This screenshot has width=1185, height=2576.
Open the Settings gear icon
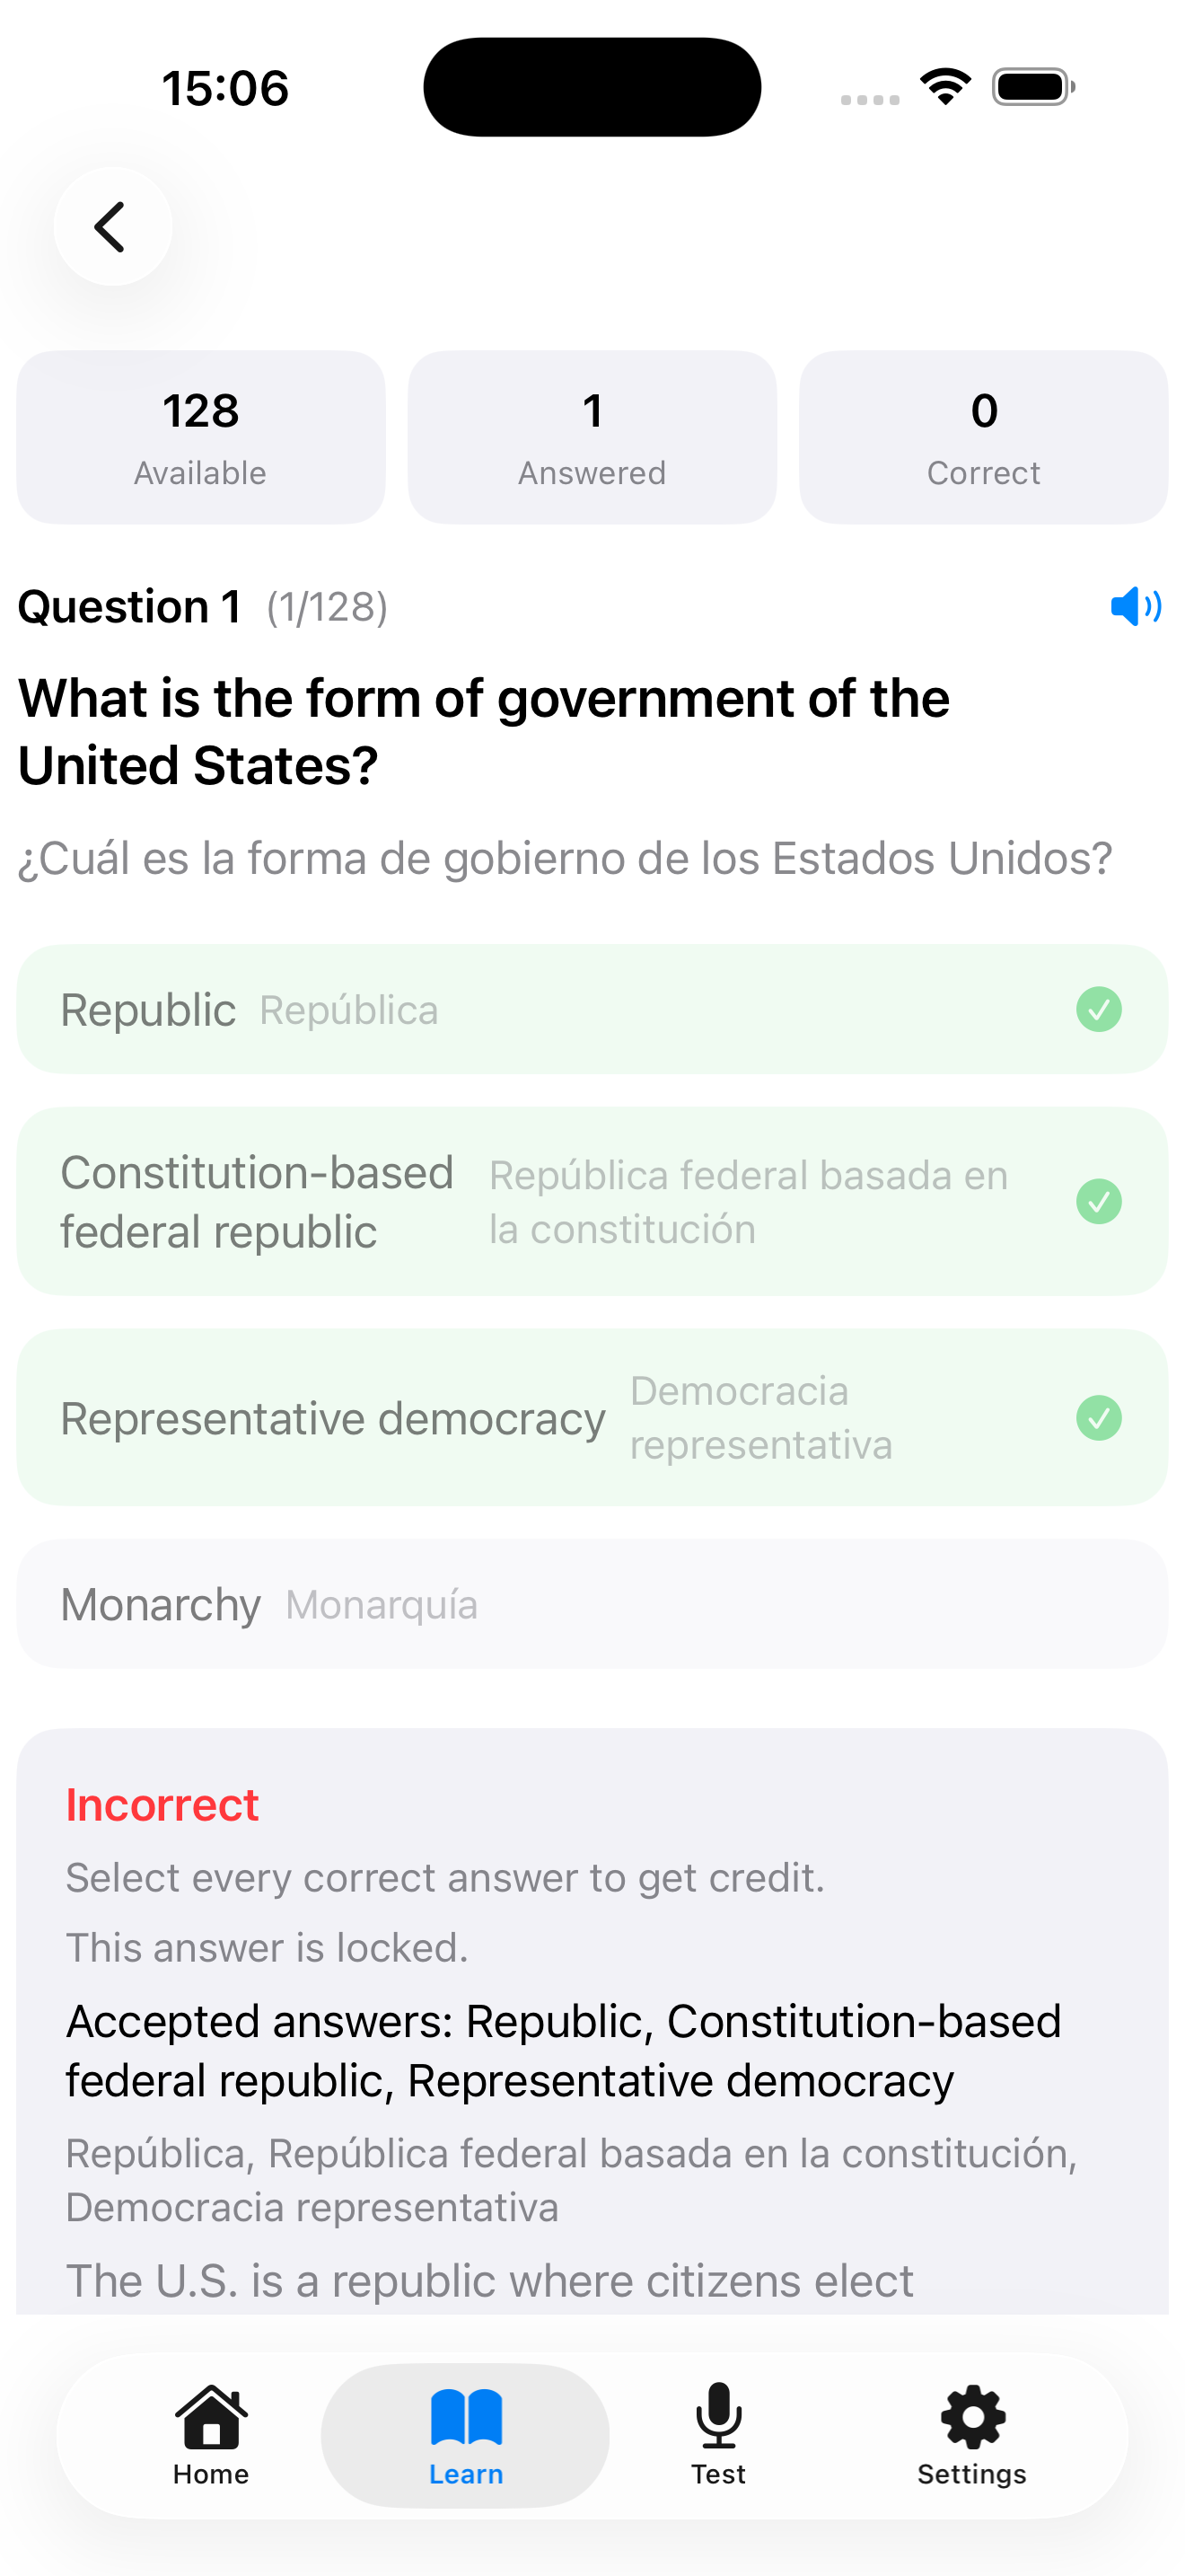click(x=972, y=2416)
